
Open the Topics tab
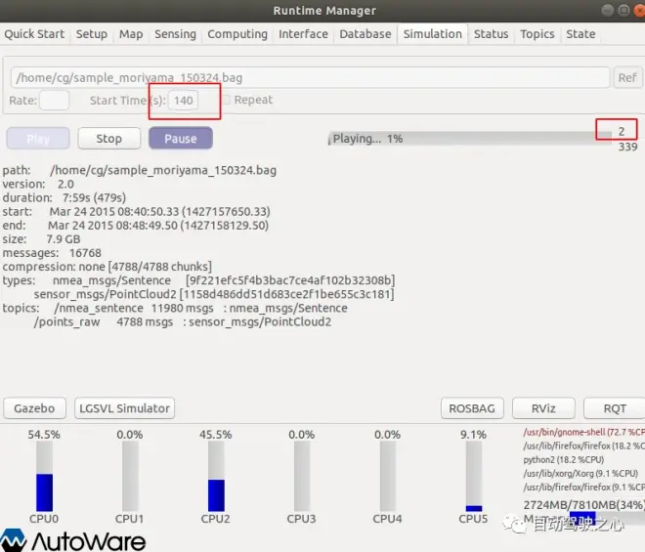[537, 34]
